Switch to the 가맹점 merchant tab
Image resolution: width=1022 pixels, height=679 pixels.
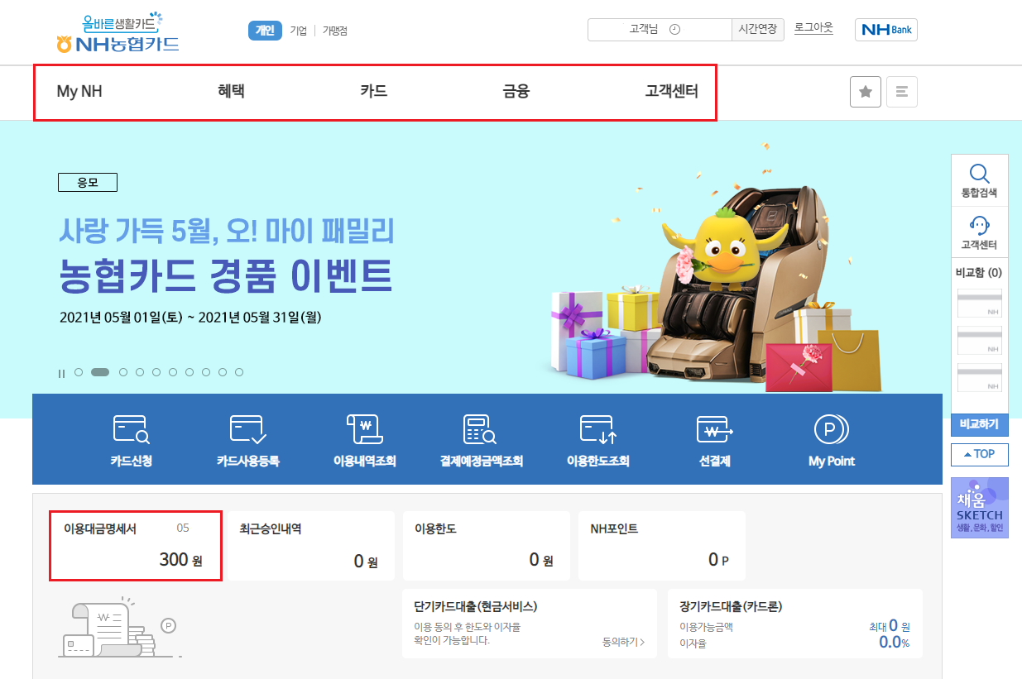tap(335, 31)
